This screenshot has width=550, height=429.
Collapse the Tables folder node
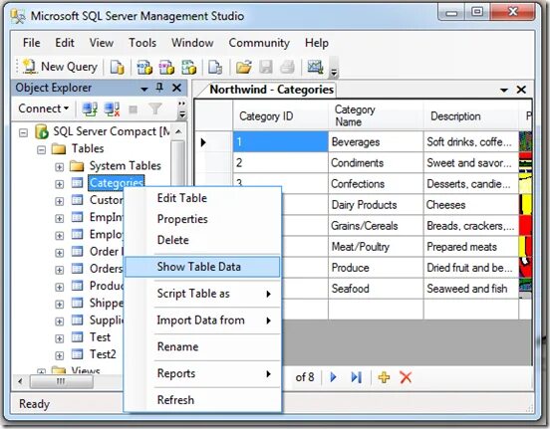click(x=42, y=150)
